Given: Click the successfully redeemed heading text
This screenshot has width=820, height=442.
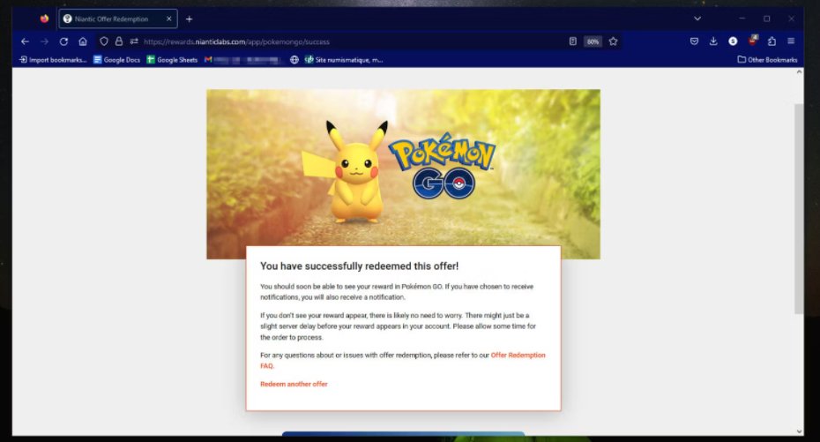Looking at the screenshot, I should (359, 266).
